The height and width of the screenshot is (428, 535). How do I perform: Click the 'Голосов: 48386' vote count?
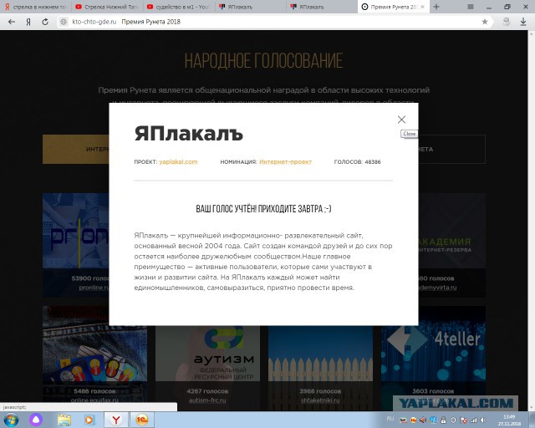tap(357, 162)
